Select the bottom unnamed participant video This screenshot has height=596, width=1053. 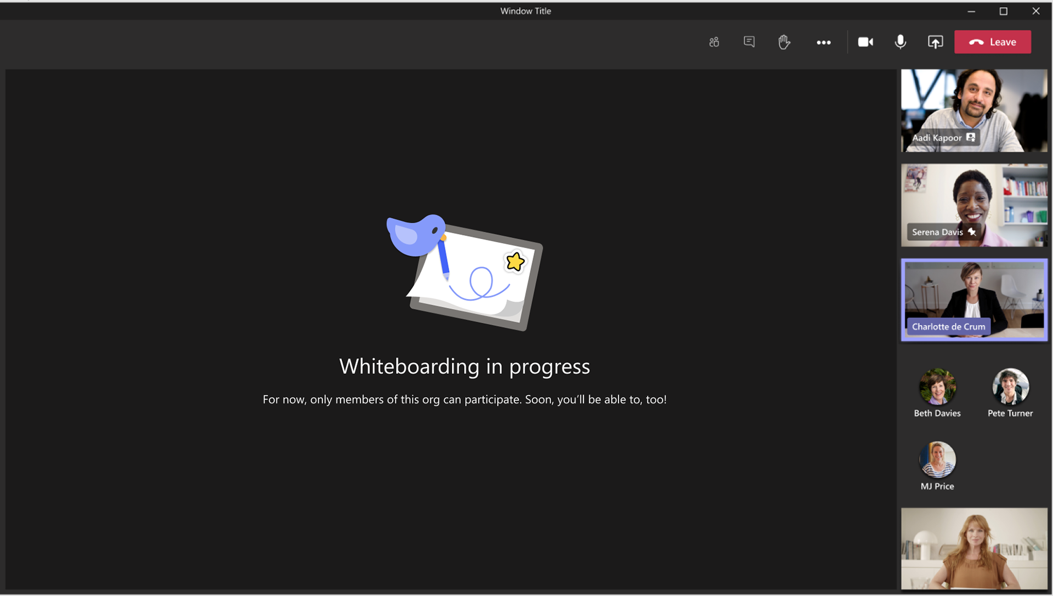click(x=974, y=549)
